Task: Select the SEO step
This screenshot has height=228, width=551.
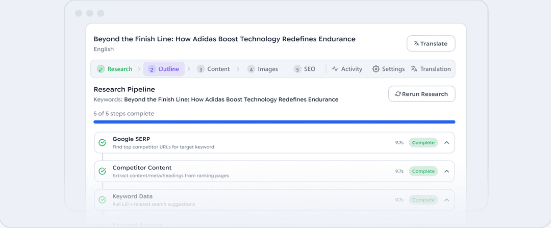Action: tap(305, 69)
